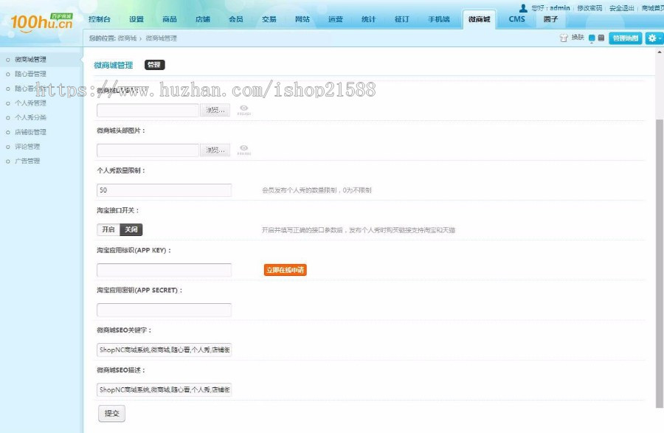Click the 换肤 shirt icon
This screenshot has width=664, height=433.
[565, 38]
